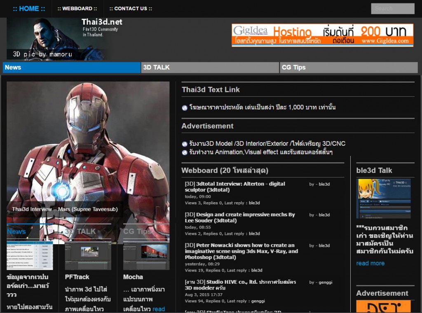Click the ble3d Talk section heading

[x=374, y=171]
